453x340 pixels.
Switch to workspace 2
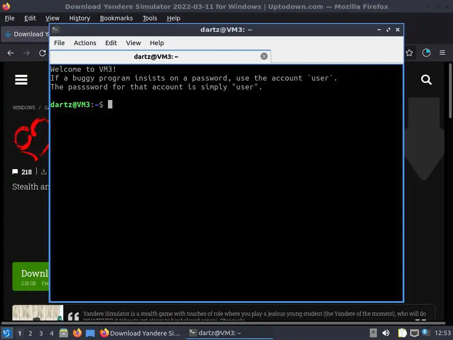(x=31, y=333)
